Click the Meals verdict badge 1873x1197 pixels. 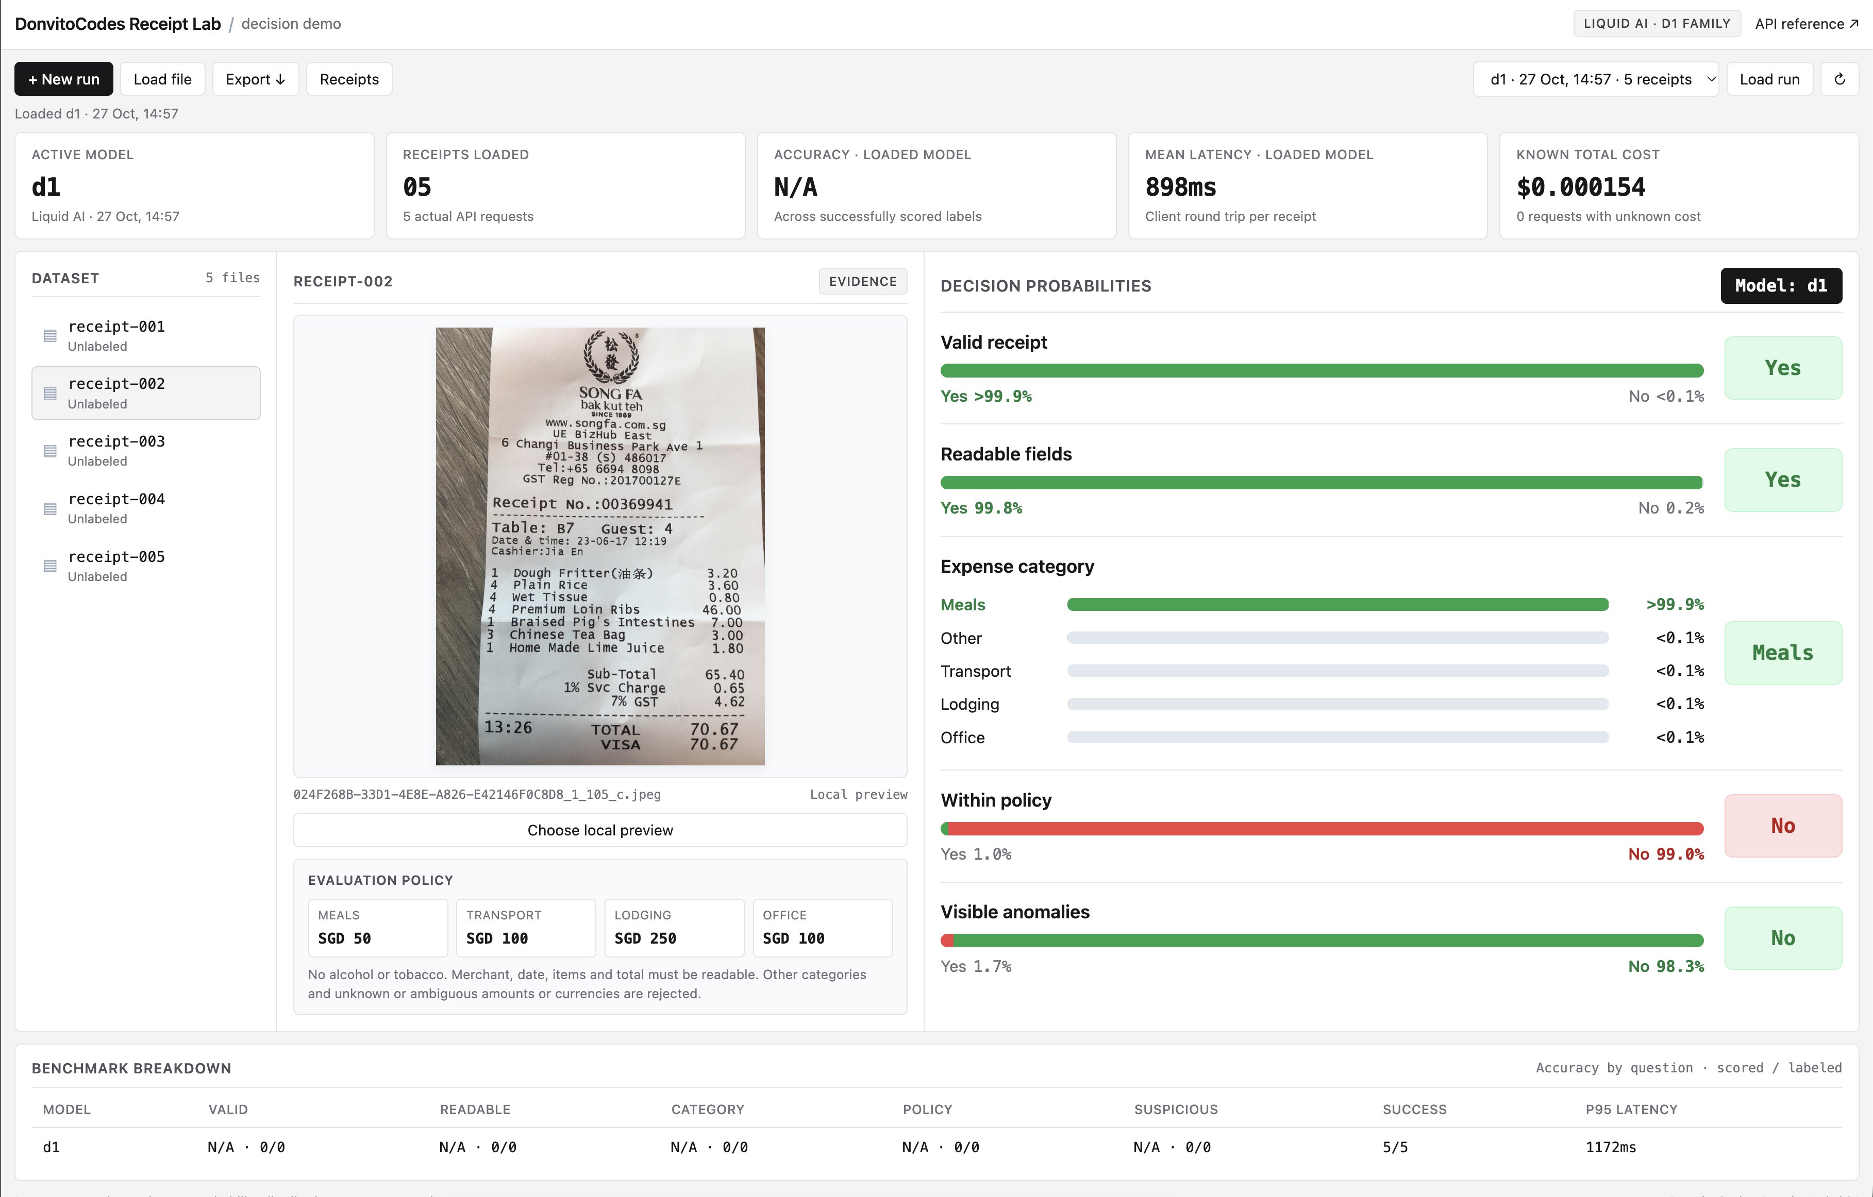(1783, 653)
